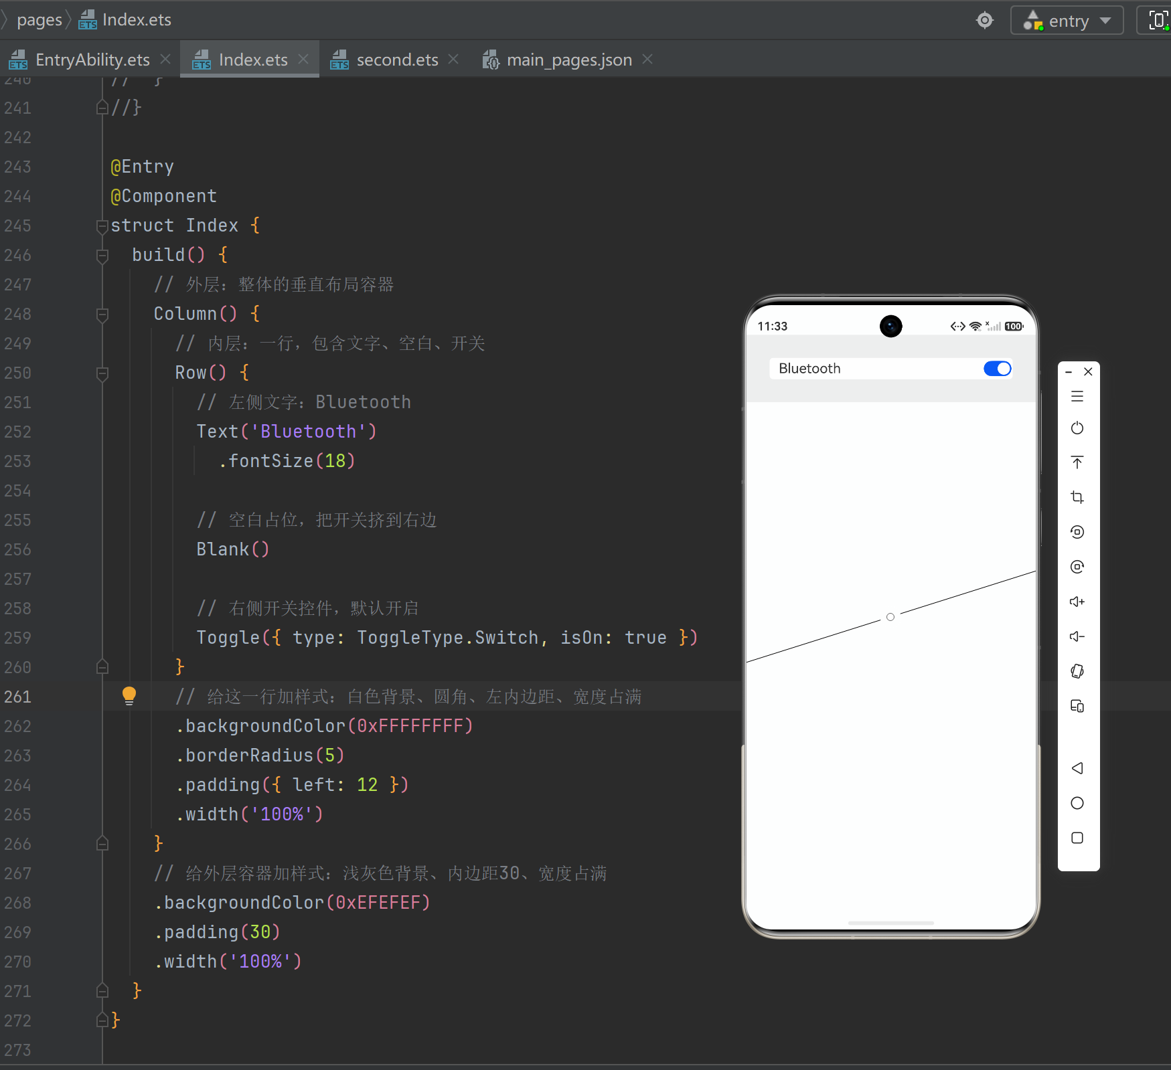Close the emulator toolbar panel
The width and height of the screenshot is (1171, 1070).
point(1088,372)
